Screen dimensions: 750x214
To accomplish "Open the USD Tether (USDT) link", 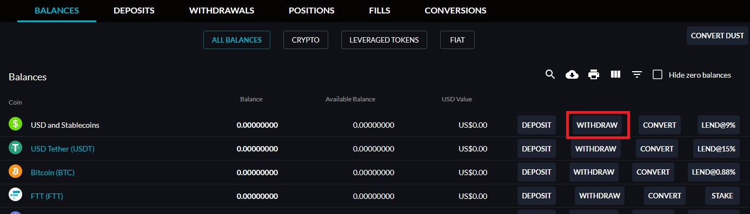I will pos(63,148).
